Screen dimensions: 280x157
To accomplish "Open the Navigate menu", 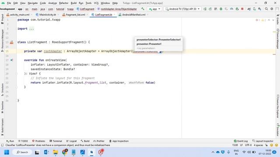I will click(32, 3).
